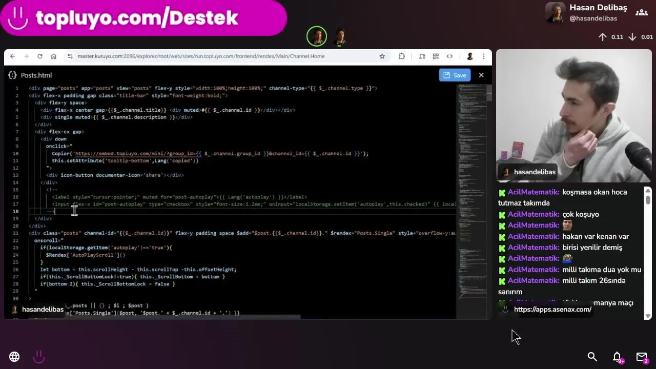Open the browser profile avatar

pos(469,56)
